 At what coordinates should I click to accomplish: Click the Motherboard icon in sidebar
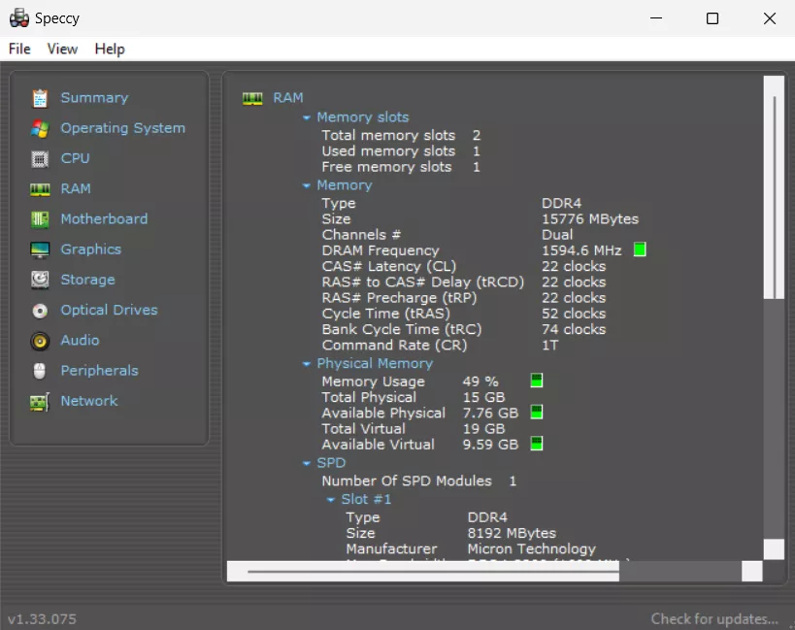[40, 219]
